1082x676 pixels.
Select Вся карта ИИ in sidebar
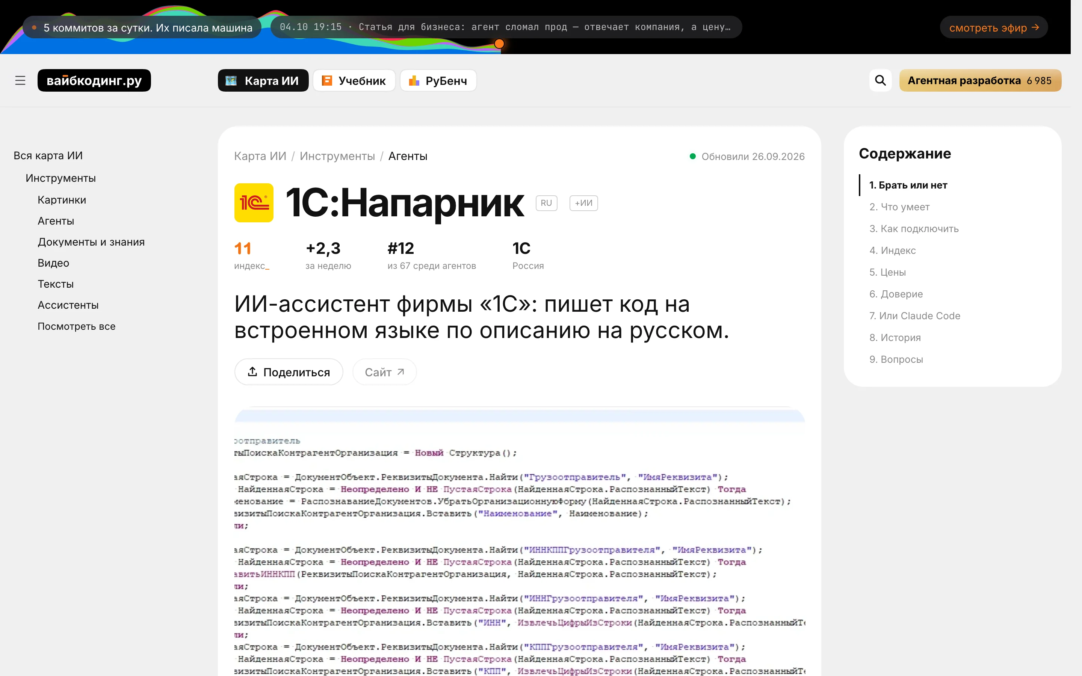click(x=48, y=155)
